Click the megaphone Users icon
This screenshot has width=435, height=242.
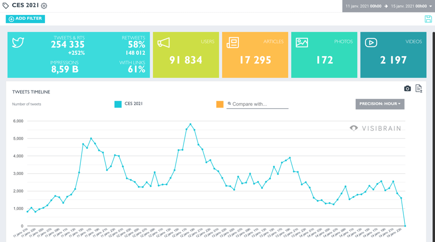[164, 42]
